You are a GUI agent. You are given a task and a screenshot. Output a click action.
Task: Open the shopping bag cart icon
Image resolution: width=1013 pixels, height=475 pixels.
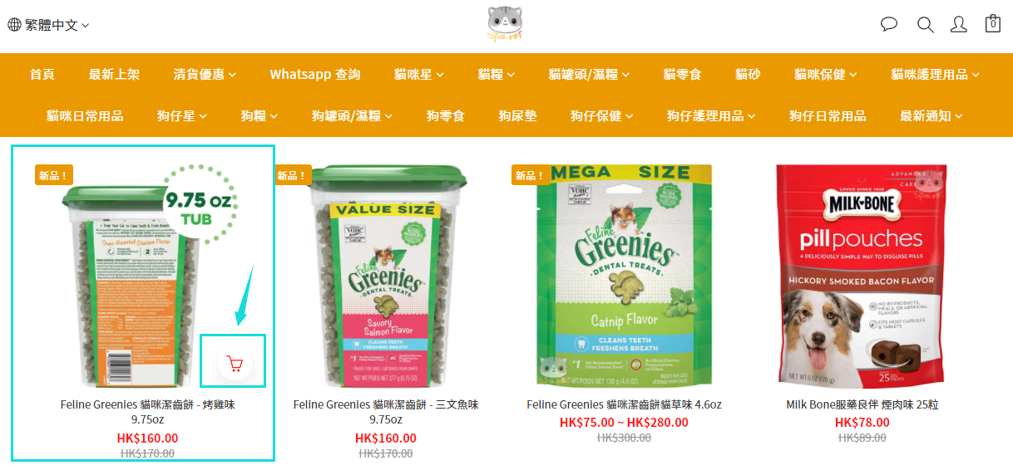992,23
